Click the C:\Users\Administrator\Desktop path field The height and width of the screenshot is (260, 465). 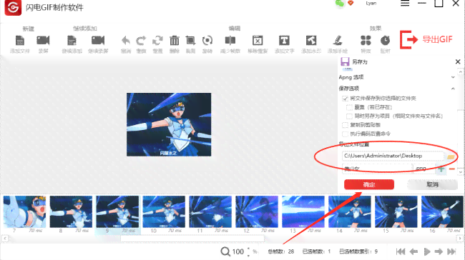point(393,156)
